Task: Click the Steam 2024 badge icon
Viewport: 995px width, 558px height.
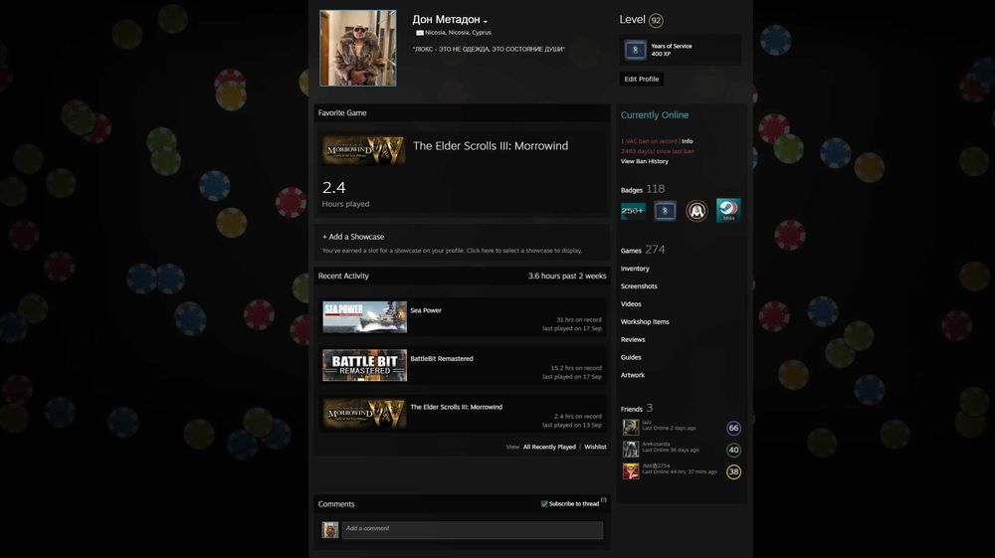Action: click(728, 211)
